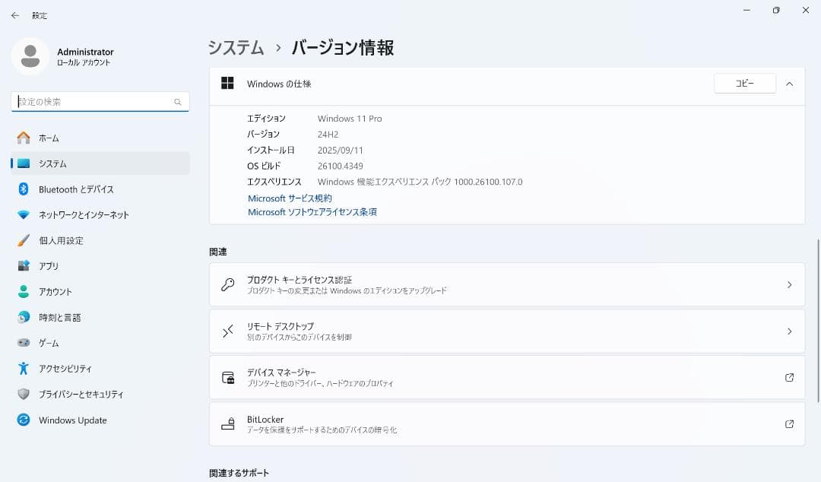
Task: Click the Administrator profile avatar
Action: point(30,56)
